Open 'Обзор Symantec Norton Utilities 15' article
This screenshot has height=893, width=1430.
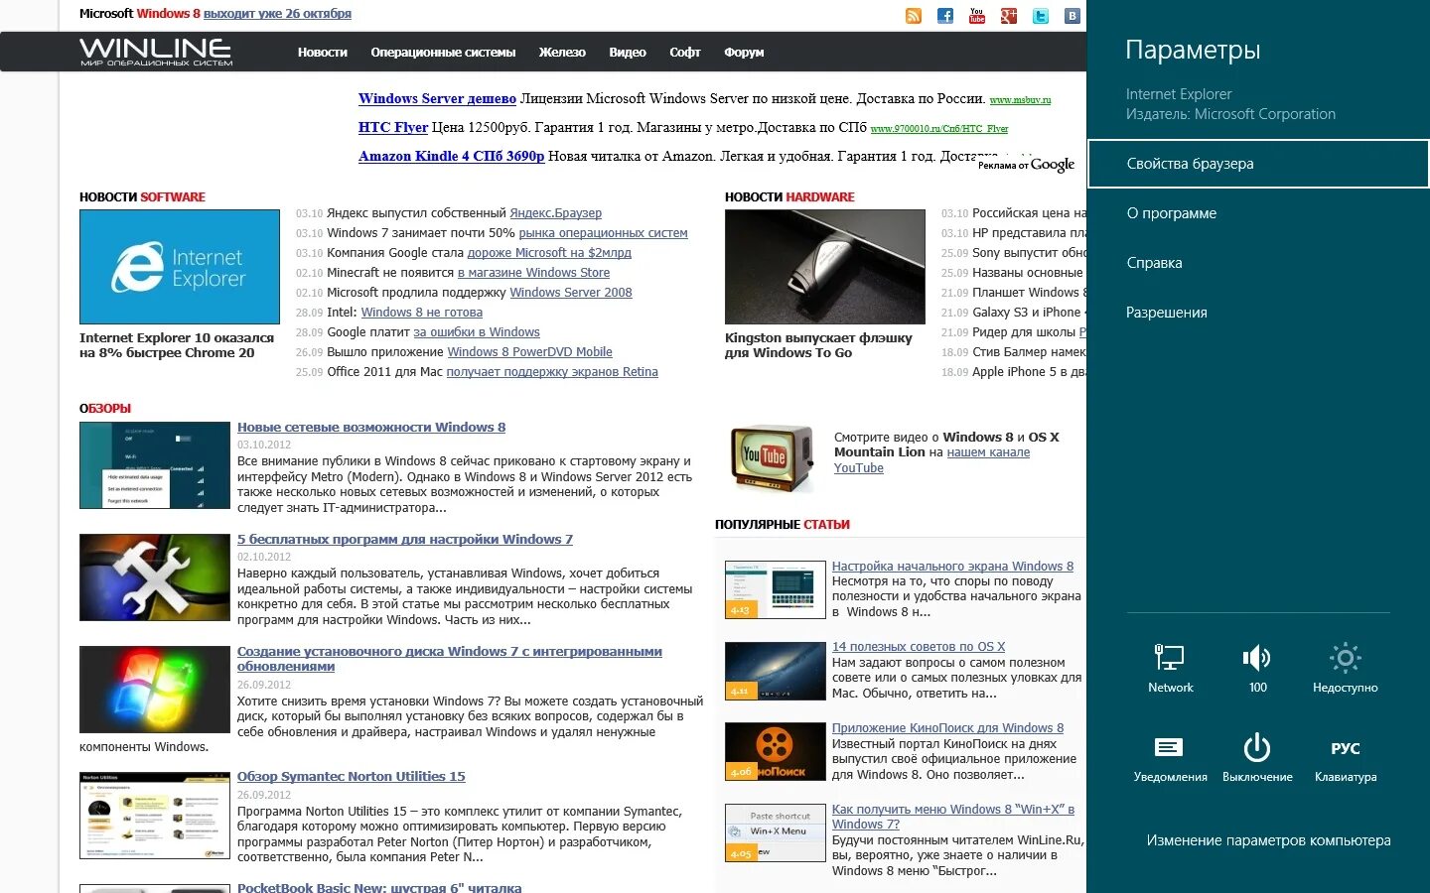click(352, 777)
